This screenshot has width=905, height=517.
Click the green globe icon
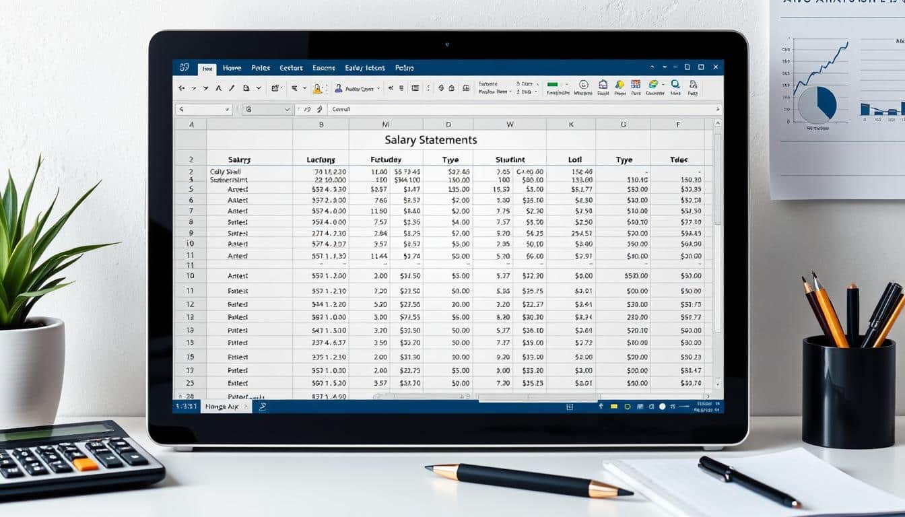pos(653,84)
